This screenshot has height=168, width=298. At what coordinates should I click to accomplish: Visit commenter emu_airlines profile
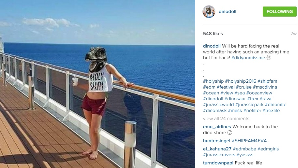(217, 127)
